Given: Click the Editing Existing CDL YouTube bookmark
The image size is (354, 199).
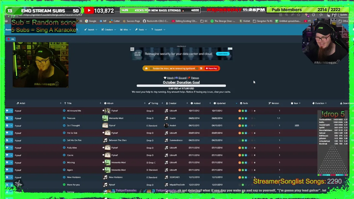Looking at the screenshot, I should [184, 21].
